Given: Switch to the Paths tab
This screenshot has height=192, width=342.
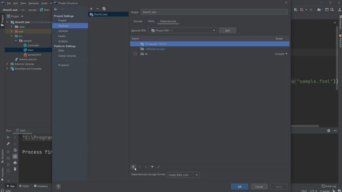Looking at the screenshot, I should 151,21.
